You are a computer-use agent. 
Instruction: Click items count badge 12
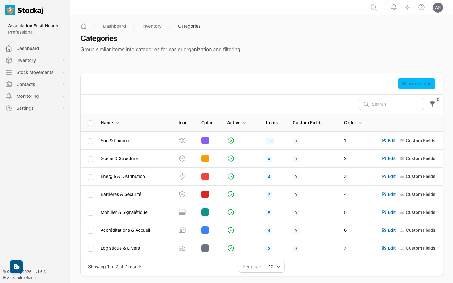click(x=270, y=141)
